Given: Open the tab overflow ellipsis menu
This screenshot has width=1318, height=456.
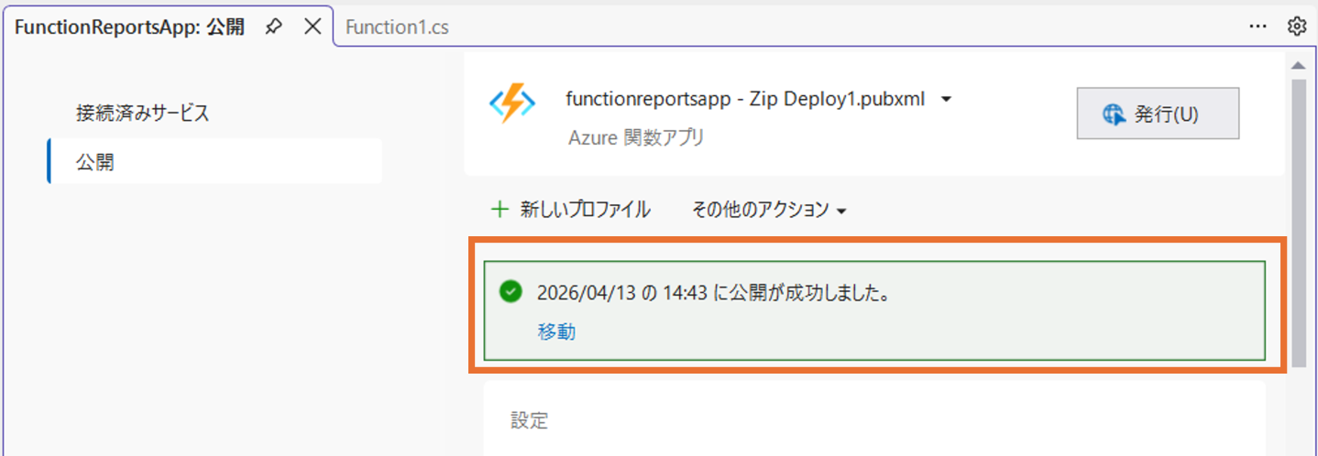Looking at the screenshot, I should 1258,27.
